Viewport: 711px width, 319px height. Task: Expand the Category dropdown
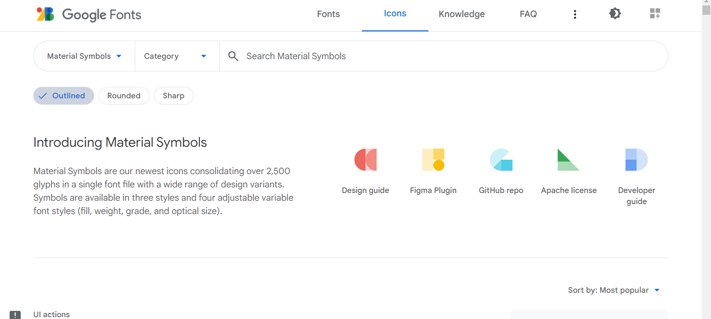(177, 56)
